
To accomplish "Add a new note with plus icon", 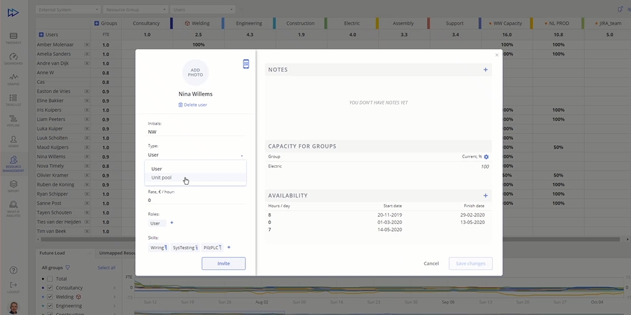I will click(486, 70).
